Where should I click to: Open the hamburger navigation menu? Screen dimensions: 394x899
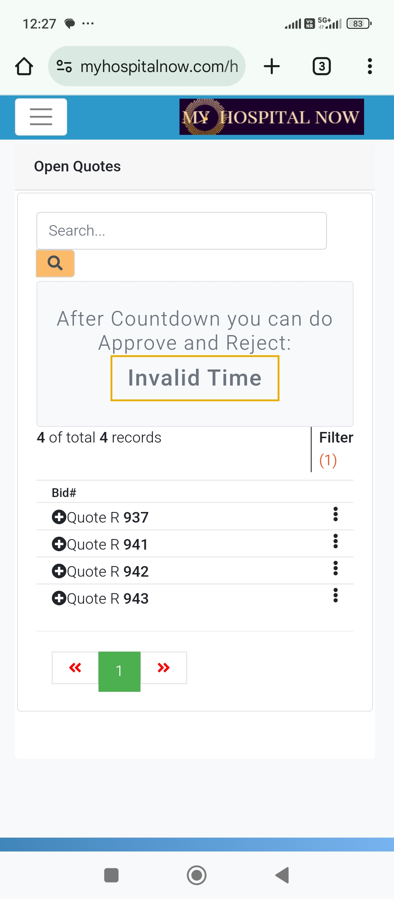(x=41, y=117)
